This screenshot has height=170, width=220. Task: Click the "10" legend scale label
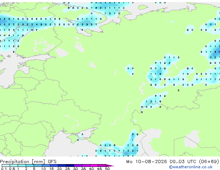pos(43,169)
